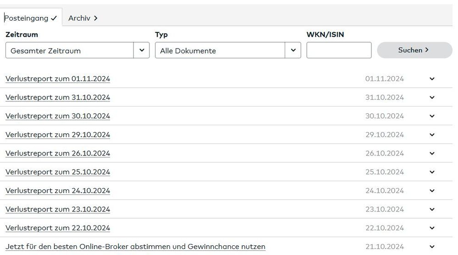The image size is (458, 255).
Task: Expand the 30.10.2024 Verlustreport row chevron
Action: coord(432,116)
